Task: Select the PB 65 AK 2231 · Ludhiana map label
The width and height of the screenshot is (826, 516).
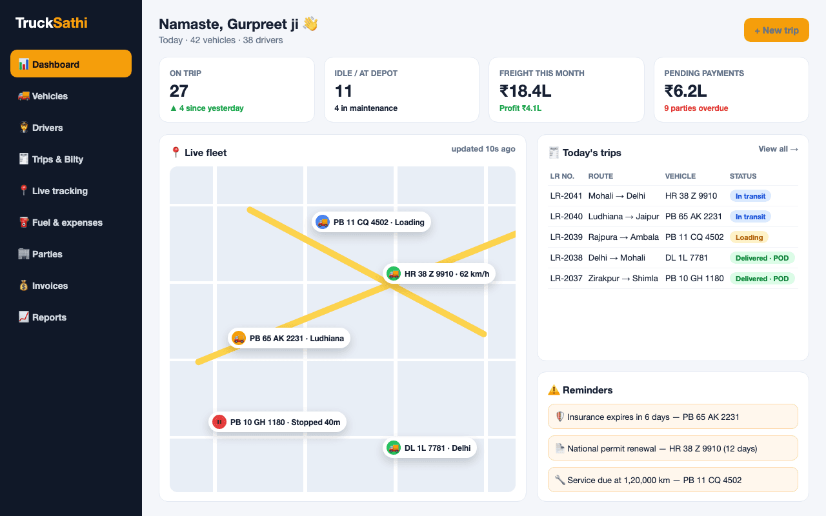Action: pyautogui.click(x=289, y=338)
